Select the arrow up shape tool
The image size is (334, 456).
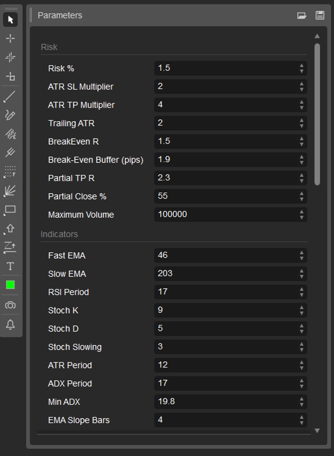(9, 229)
